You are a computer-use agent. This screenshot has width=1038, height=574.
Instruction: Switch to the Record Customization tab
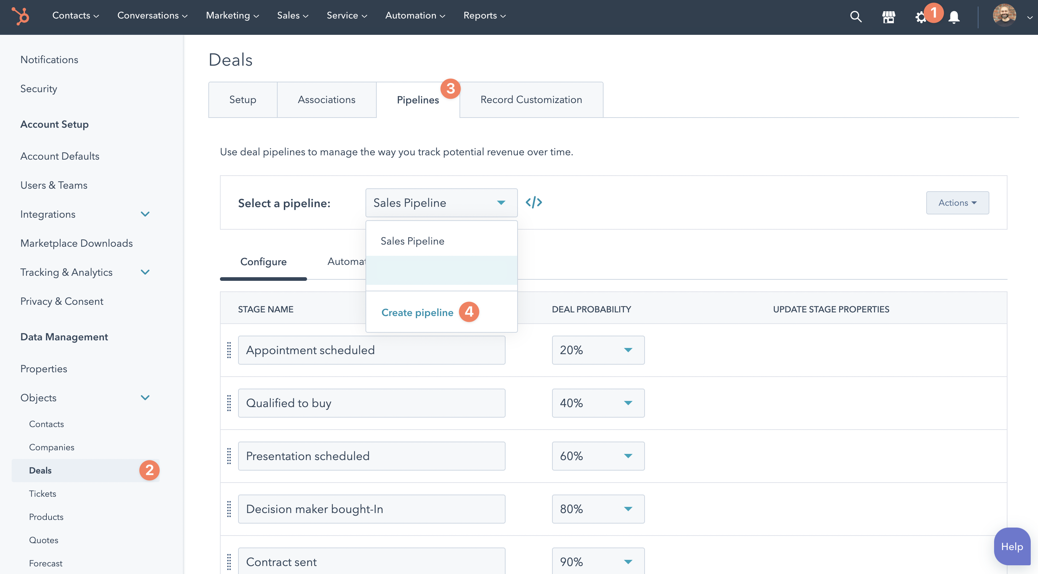531,99
